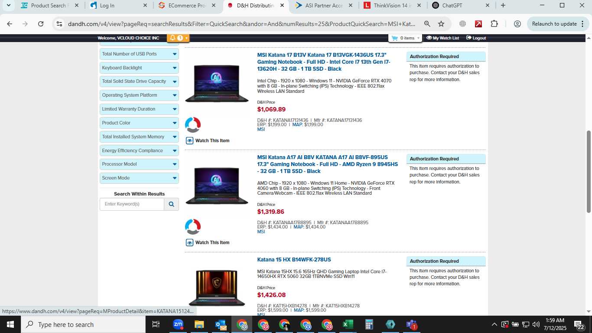
Task: Open the MSI Katana A17 AI B8V product title
Action: [x=327, y=164]
